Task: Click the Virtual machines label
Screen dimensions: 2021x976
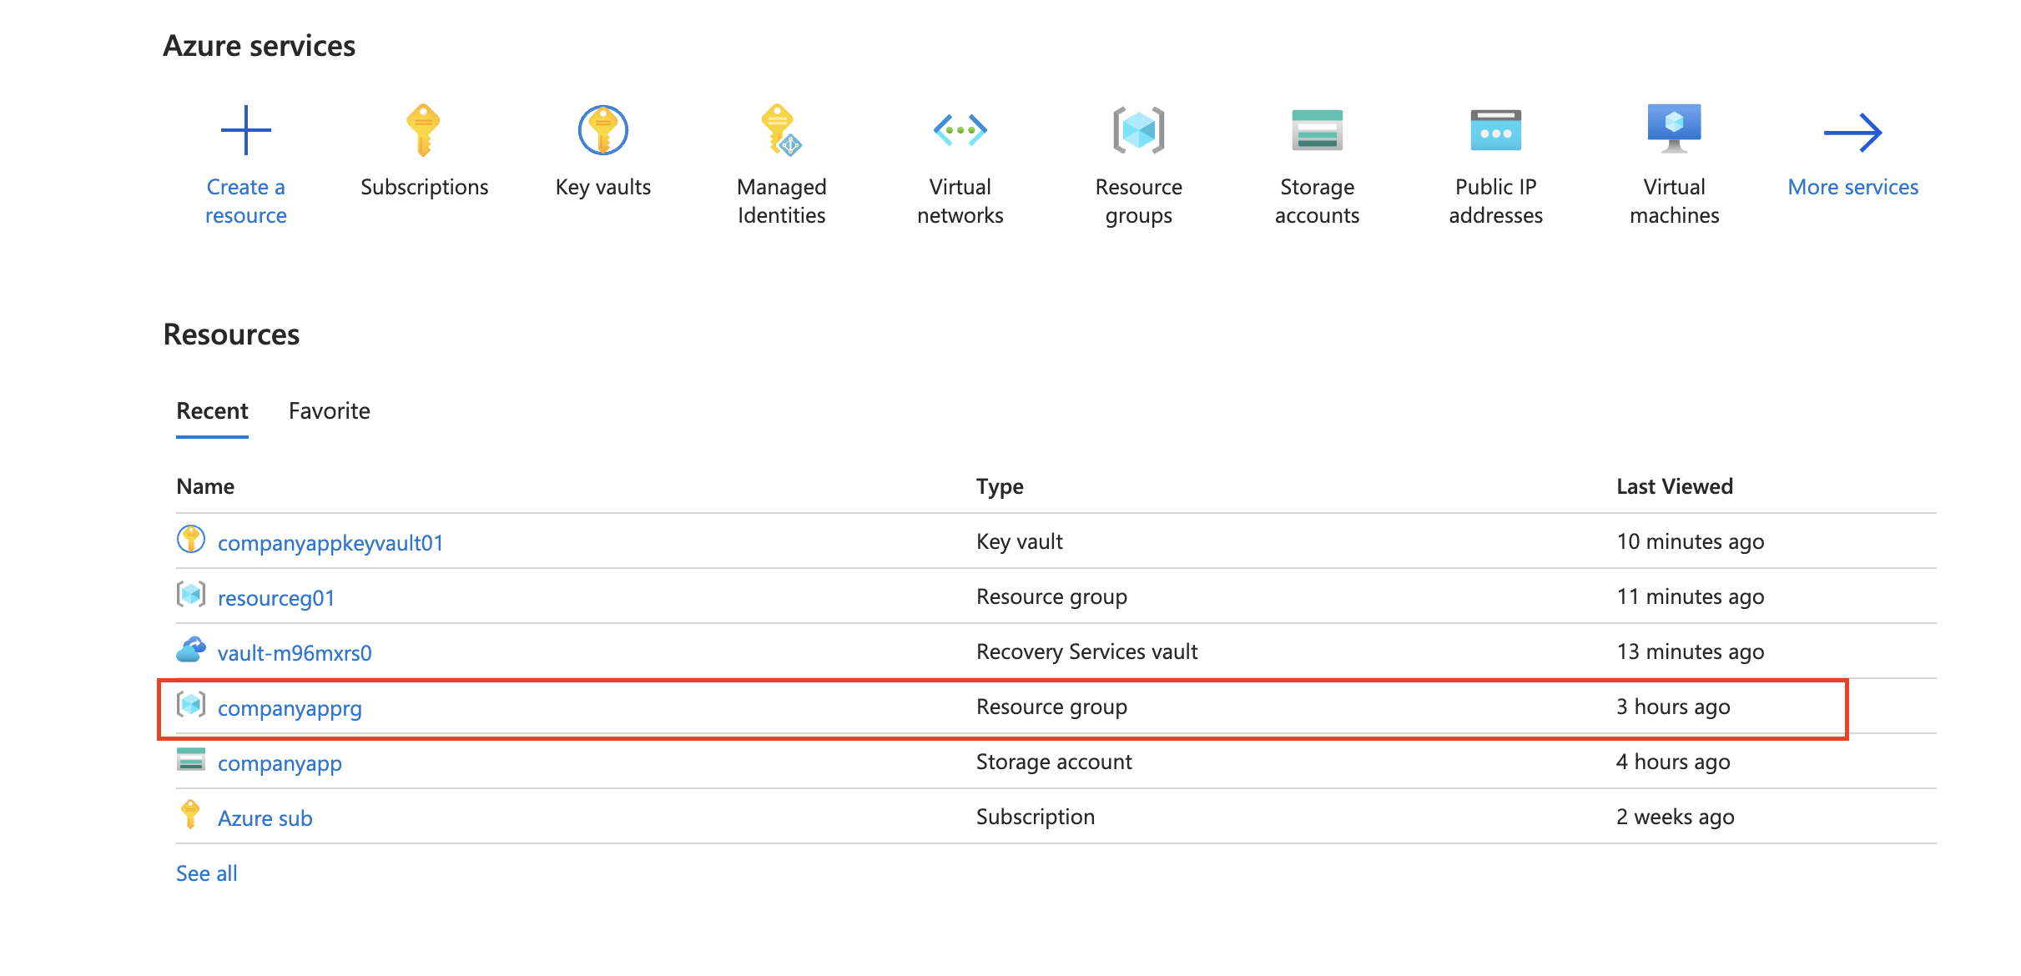Action: coord(1675,201)
